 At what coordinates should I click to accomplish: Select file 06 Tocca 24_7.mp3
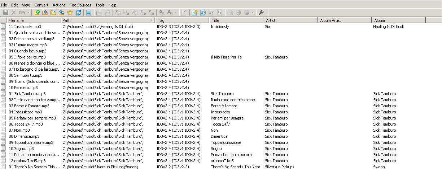coord(26,124)
